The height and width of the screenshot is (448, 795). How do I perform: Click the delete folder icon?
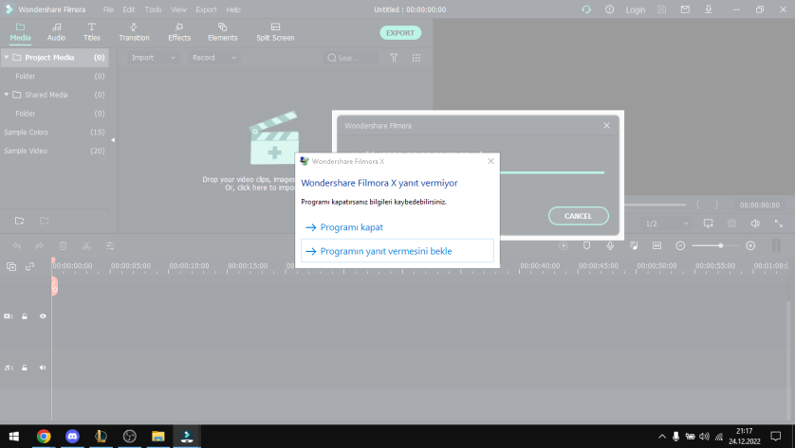coord(44,221)
